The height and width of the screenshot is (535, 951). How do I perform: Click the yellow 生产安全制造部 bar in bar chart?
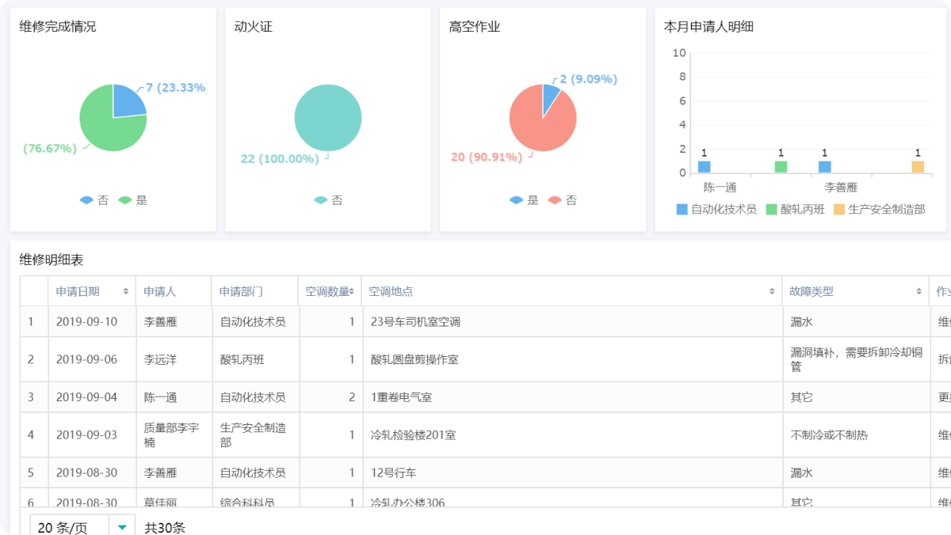coord(918,167)
